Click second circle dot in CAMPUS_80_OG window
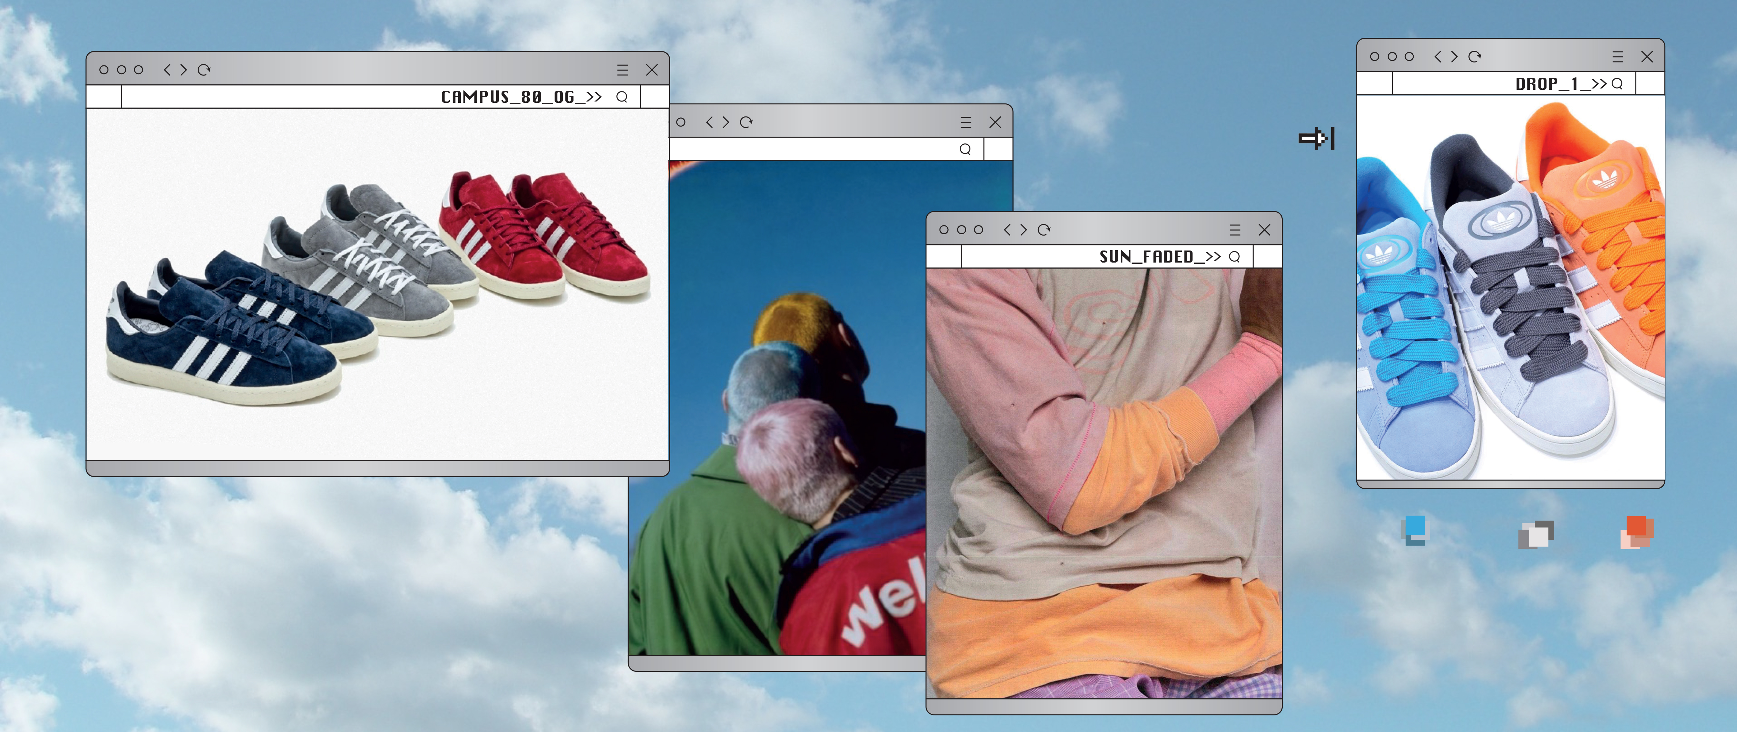This screenshot has width=1737, height=732. click(121, 70)
